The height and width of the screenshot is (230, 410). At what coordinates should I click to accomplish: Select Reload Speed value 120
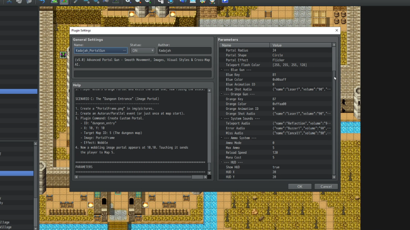point(275,153)
